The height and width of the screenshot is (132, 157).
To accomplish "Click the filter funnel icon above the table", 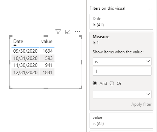I will (58, 32).
